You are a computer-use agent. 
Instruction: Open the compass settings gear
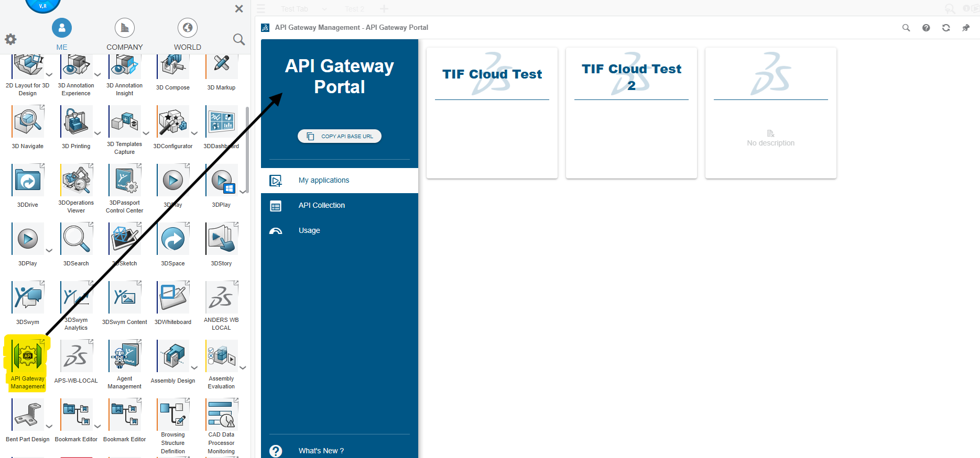tap(10, 39)
